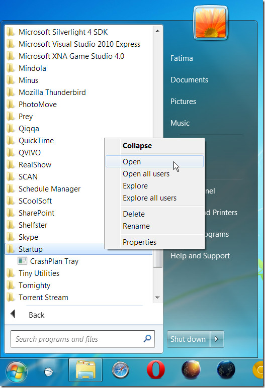The image size is (265, 388).
Task: Expand the SharePoint folder
Action: pos(36,213)
